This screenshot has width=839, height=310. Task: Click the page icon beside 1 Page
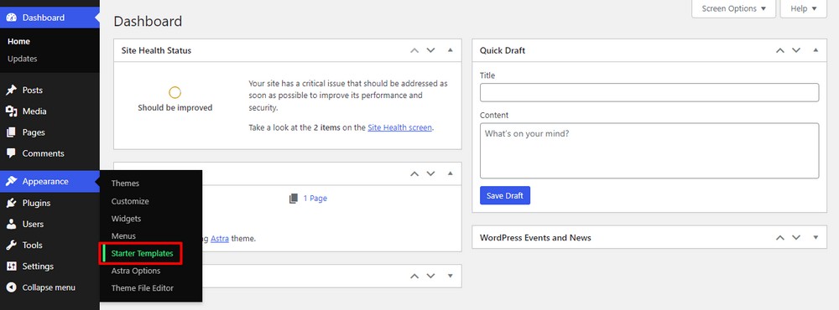pos(293,199)
